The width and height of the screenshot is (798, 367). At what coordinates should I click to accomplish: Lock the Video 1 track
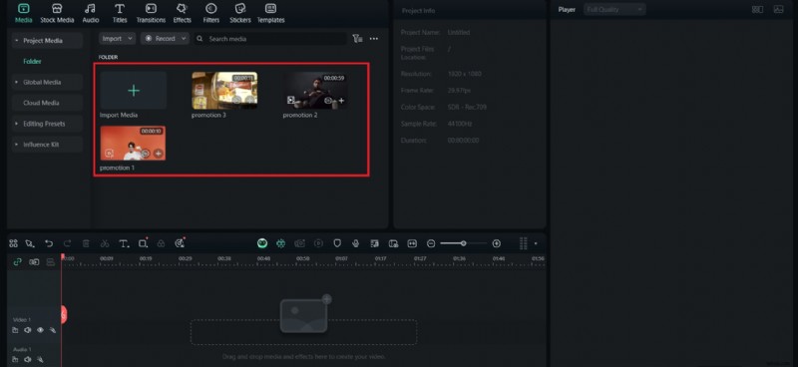15,330
